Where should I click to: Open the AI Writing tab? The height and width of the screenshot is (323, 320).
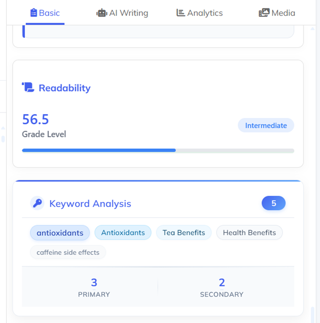tap(122, 13)
